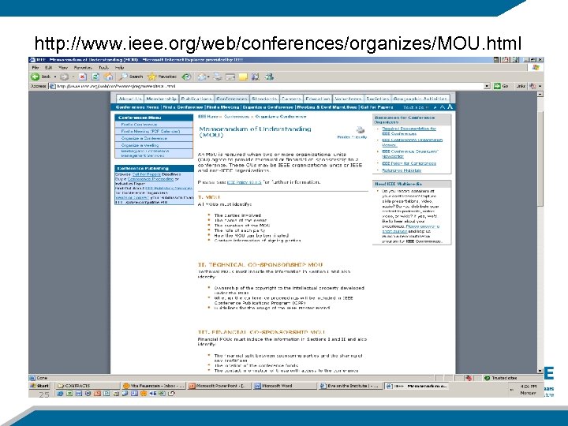The width and height of the screenshot is (568, 426).
Task: Click the yellow note toolbar icon
Action: point(243,77)
